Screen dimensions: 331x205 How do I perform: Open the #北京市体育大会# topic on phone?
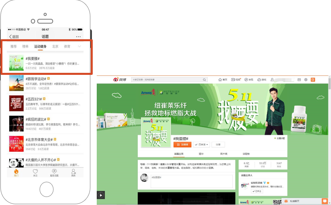click(39, 139)
